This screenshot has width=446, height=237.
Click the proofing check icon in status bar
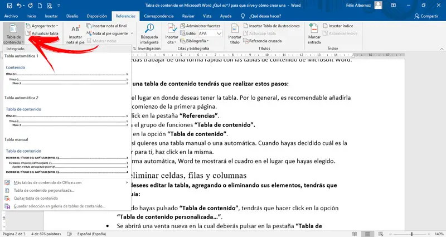(69, 234)
